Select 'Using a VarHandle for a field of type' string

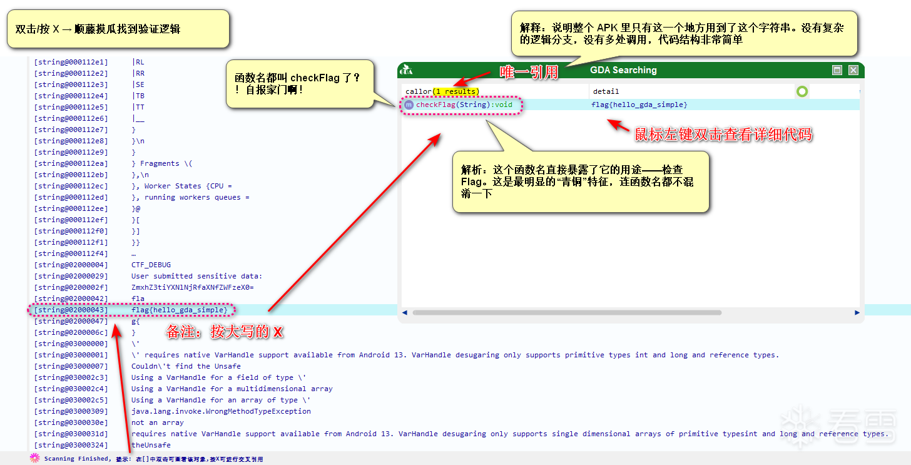pos(218,377)
